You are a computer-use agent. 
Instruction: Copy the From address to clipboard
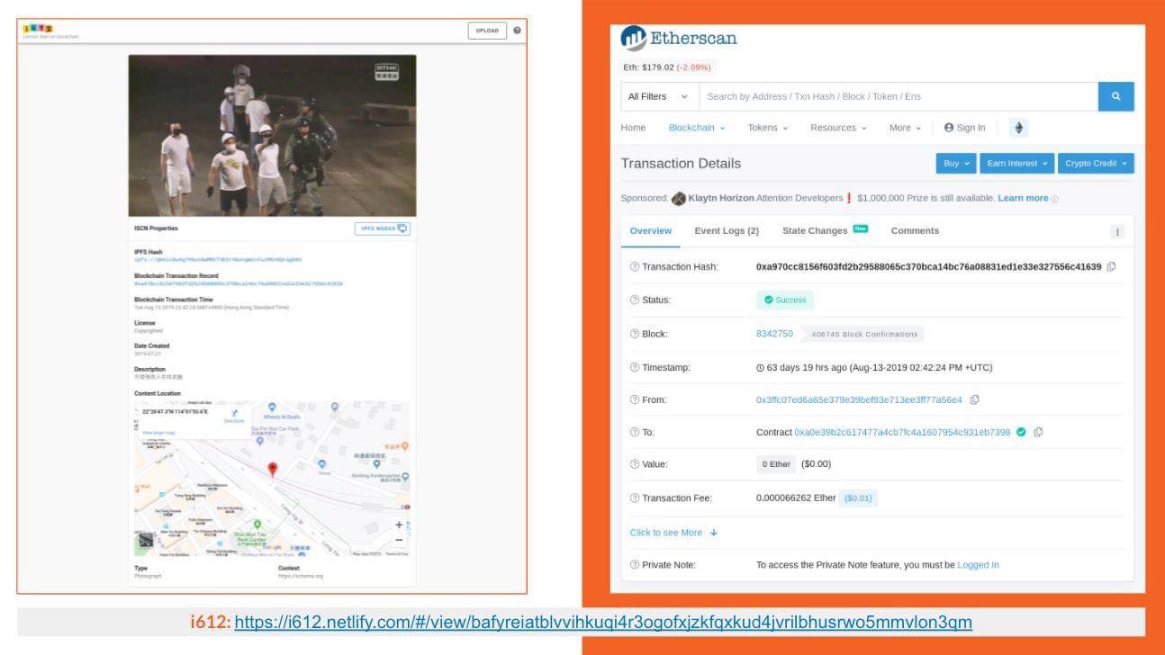975,399
